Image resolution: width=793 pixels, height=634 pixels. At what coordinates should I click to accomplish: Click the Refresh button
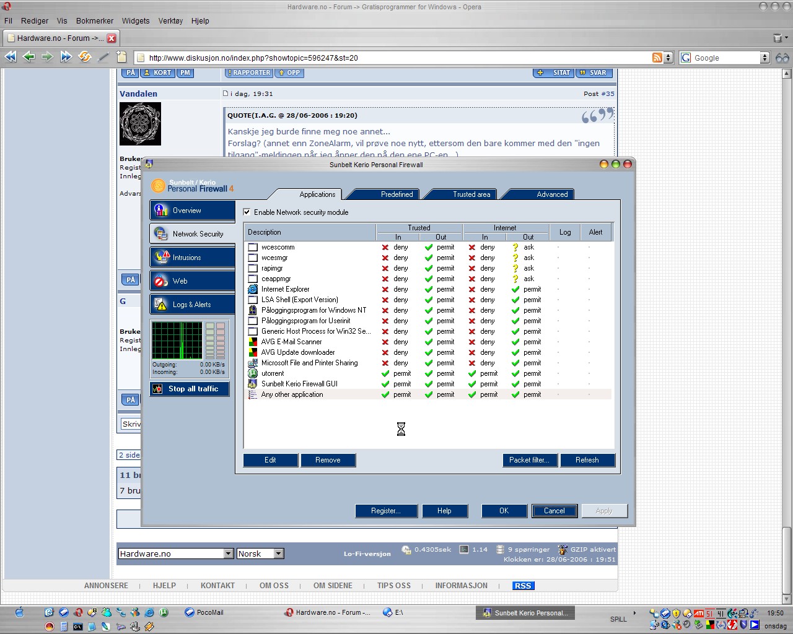coord(587,460)
